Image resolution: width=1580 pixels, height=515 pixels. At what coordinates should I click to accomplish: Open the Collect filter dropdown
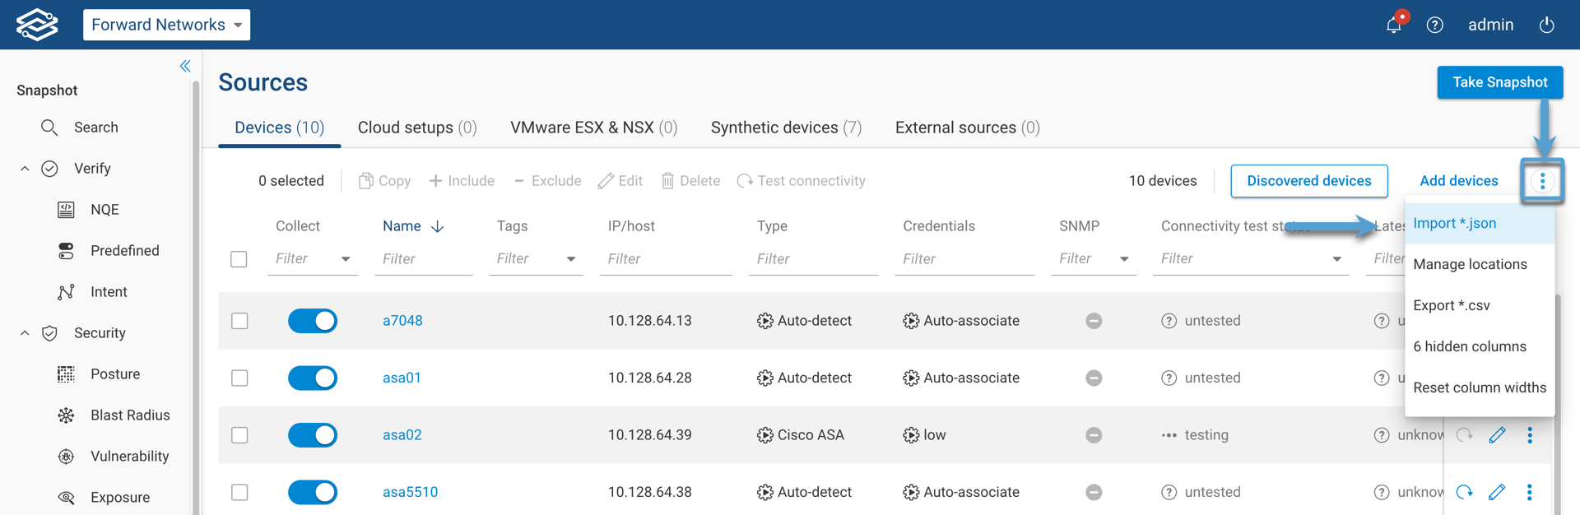tap(346, 259)
